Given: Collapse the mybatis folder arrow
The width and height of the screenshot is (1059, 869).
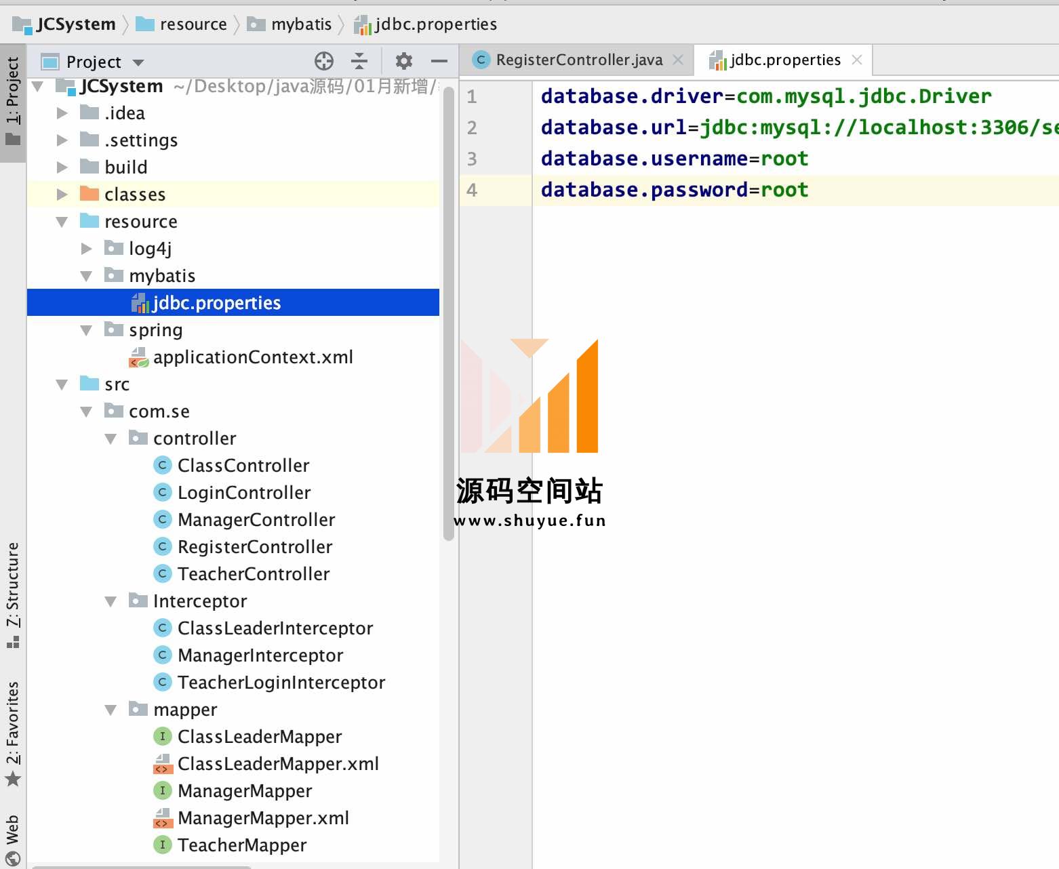Looking at the screenshot, I should click(x=87, y=276).
